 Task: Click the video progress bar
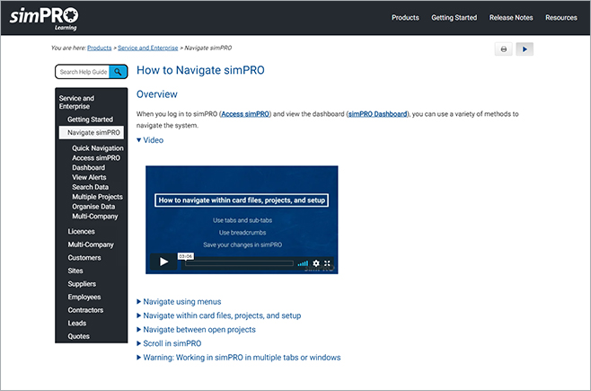coord(239,263)
